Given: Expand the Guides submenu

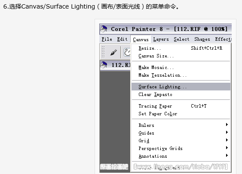Looking at the screenshot, I should click(181, 132).
